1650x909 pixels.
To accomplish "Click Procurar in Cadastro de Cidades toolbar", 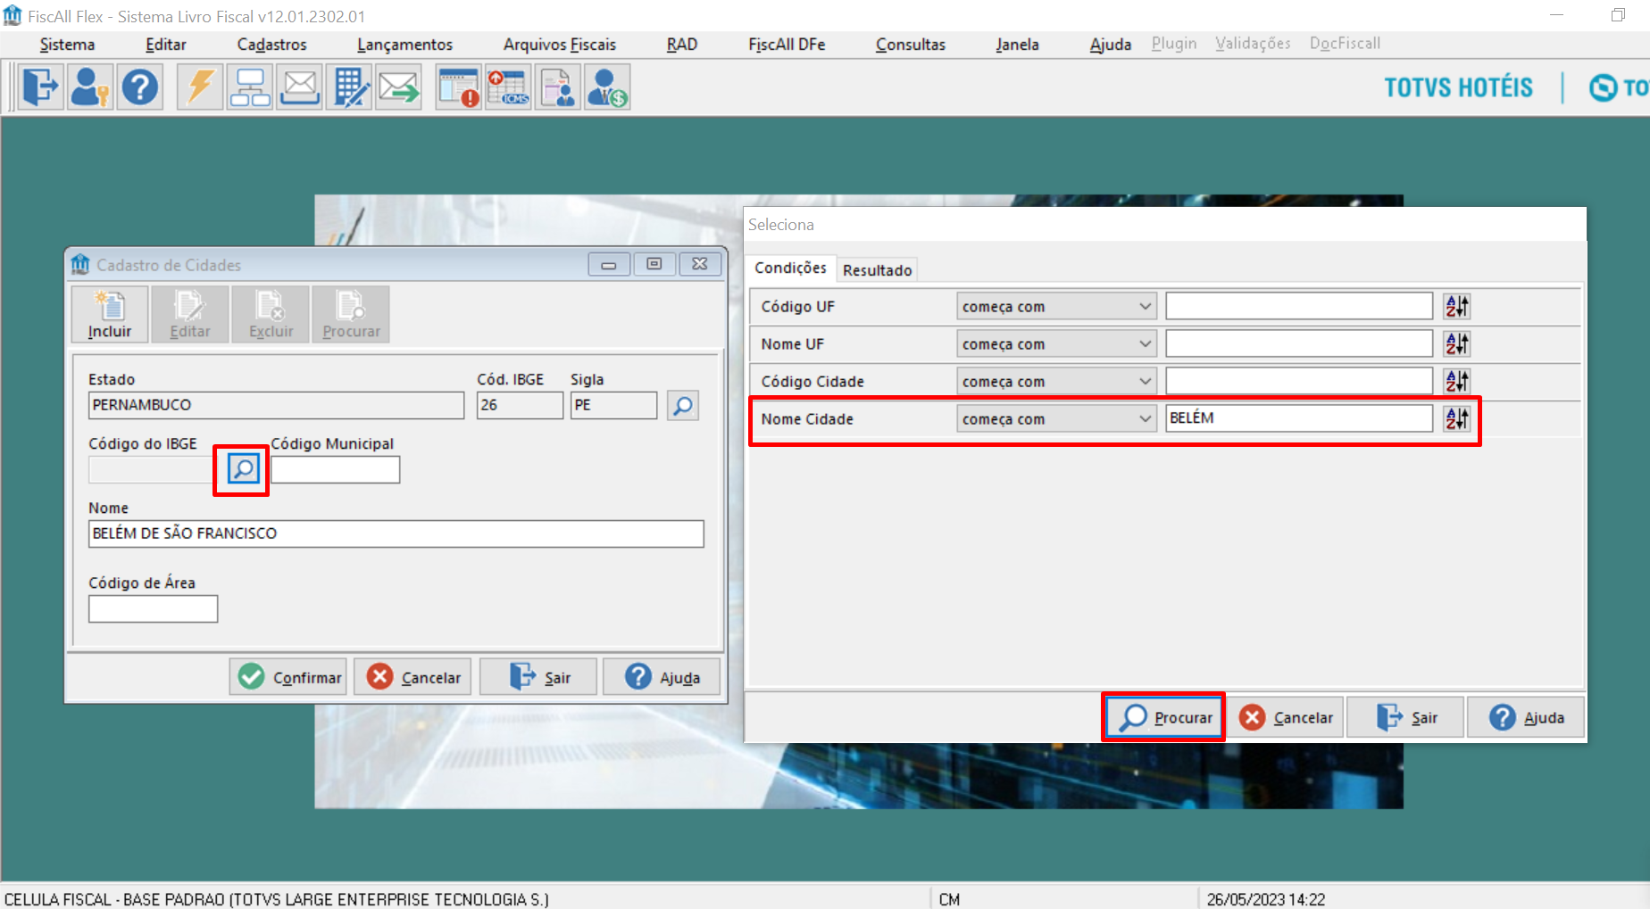I will (x=351, y=314).
